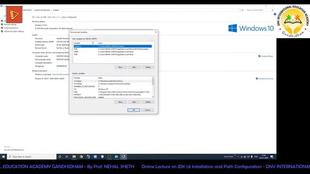Click Change settings link in System window
Image resolution: width=310 pixels, height=174 pixels.
pyautogui.click(x=266, y=56)
